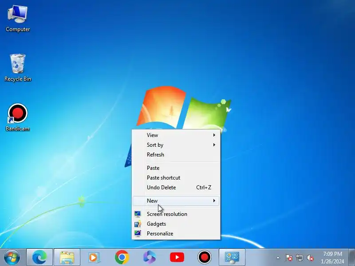The height and width of the screenshot is (266, 355).
Task: Open Personalize from the context menu
Action: tap(176, 234)
